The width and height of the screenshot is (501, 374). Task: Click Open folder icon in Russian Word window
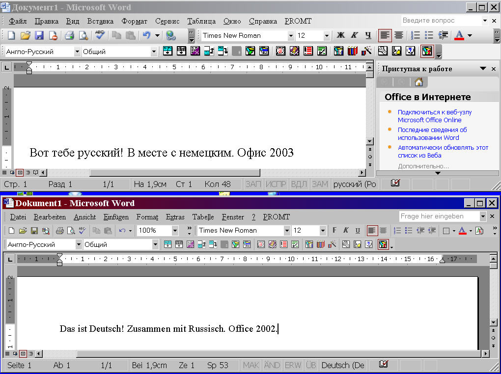(x=25, y=35)
